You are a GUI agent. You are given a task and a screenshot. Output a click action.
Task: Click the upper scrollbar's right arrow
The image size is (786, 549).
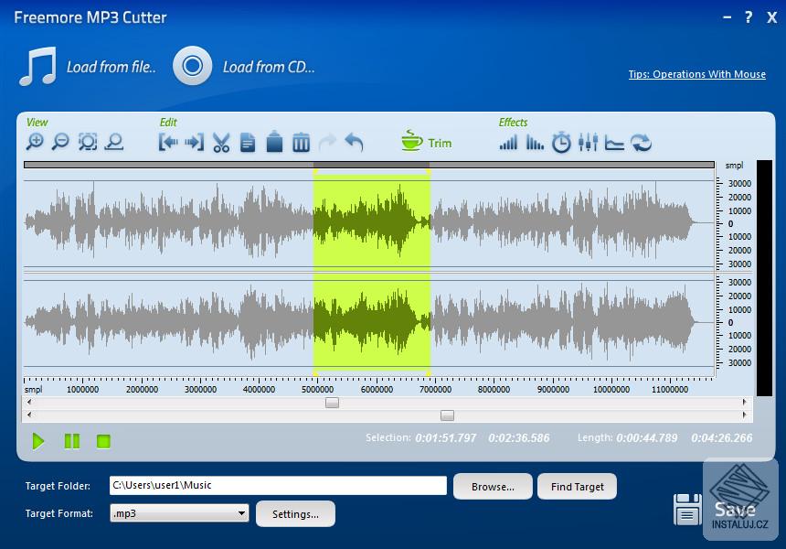pyautogui.click(x=744, y=402)
